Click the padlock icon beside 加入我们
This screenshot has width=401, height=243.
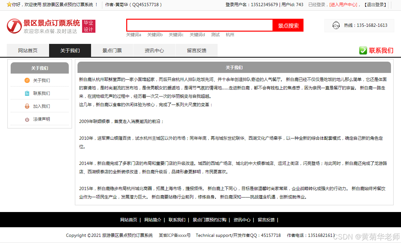27,106
